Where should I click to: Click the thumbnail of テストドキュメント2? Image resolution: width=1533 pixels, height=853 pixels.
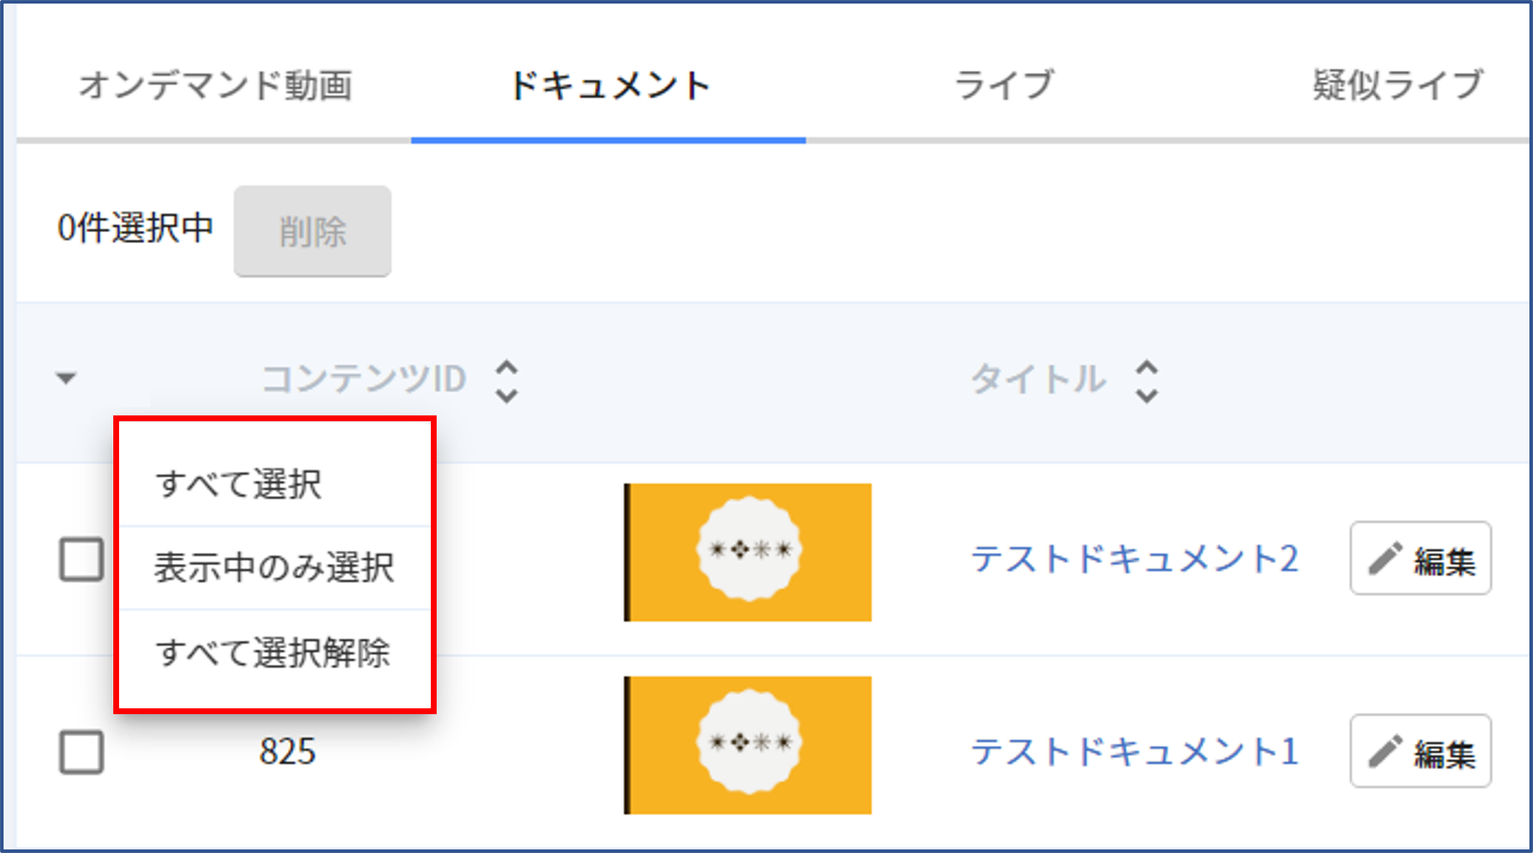747,553
